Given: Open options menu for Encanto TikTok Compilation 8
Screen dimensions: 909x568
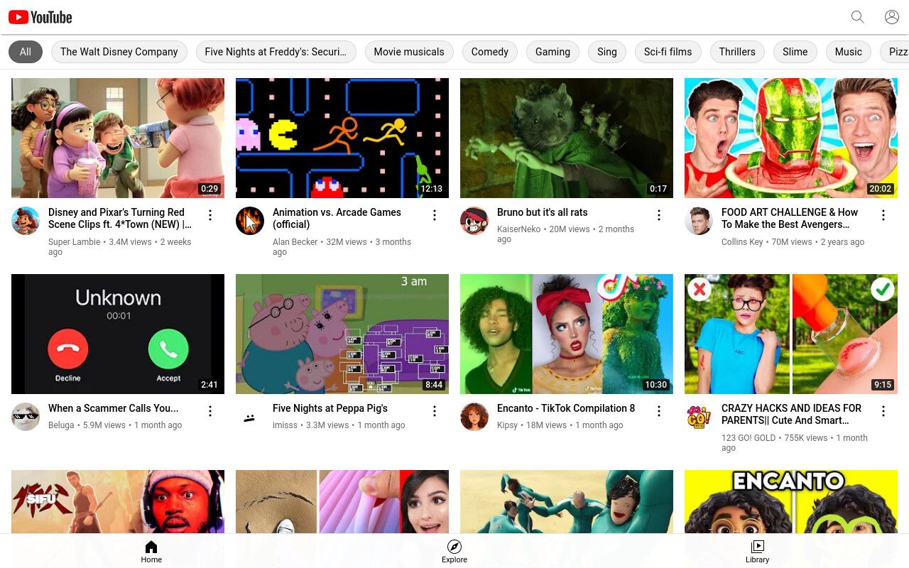Looking at the screenshot, I should coord(659,411).
